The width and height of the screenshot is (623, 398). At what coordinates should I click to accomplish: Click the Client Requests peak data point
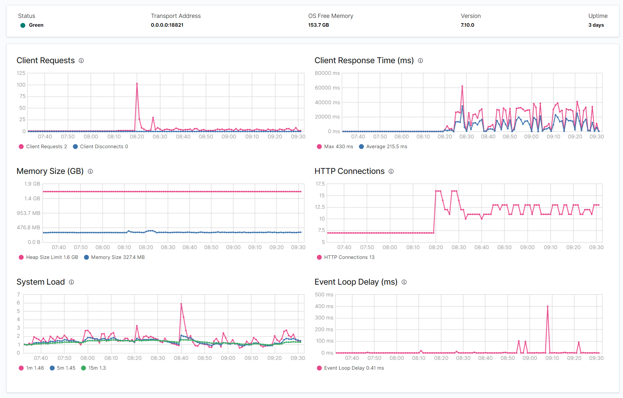coord(137,84)
